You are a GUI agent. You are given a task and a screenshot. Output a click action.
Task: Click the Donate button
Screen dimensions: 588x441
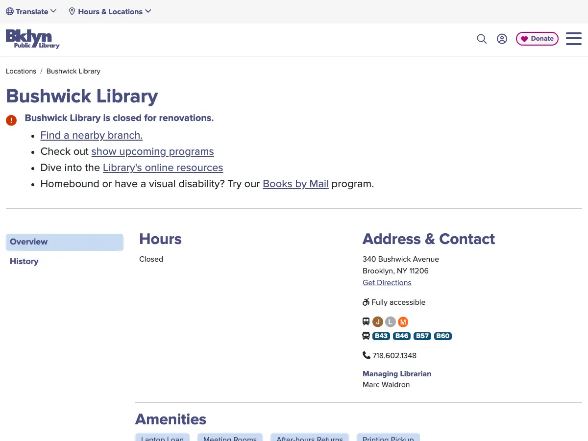pyautogui.click(x=537, y=39)
